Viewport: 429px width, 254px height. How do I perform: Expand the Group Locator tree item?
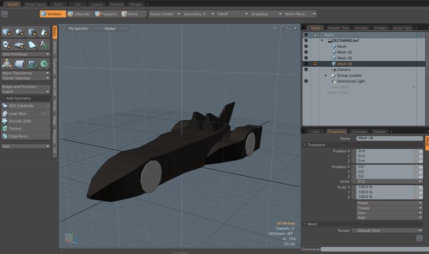click(x=326, y=75)
